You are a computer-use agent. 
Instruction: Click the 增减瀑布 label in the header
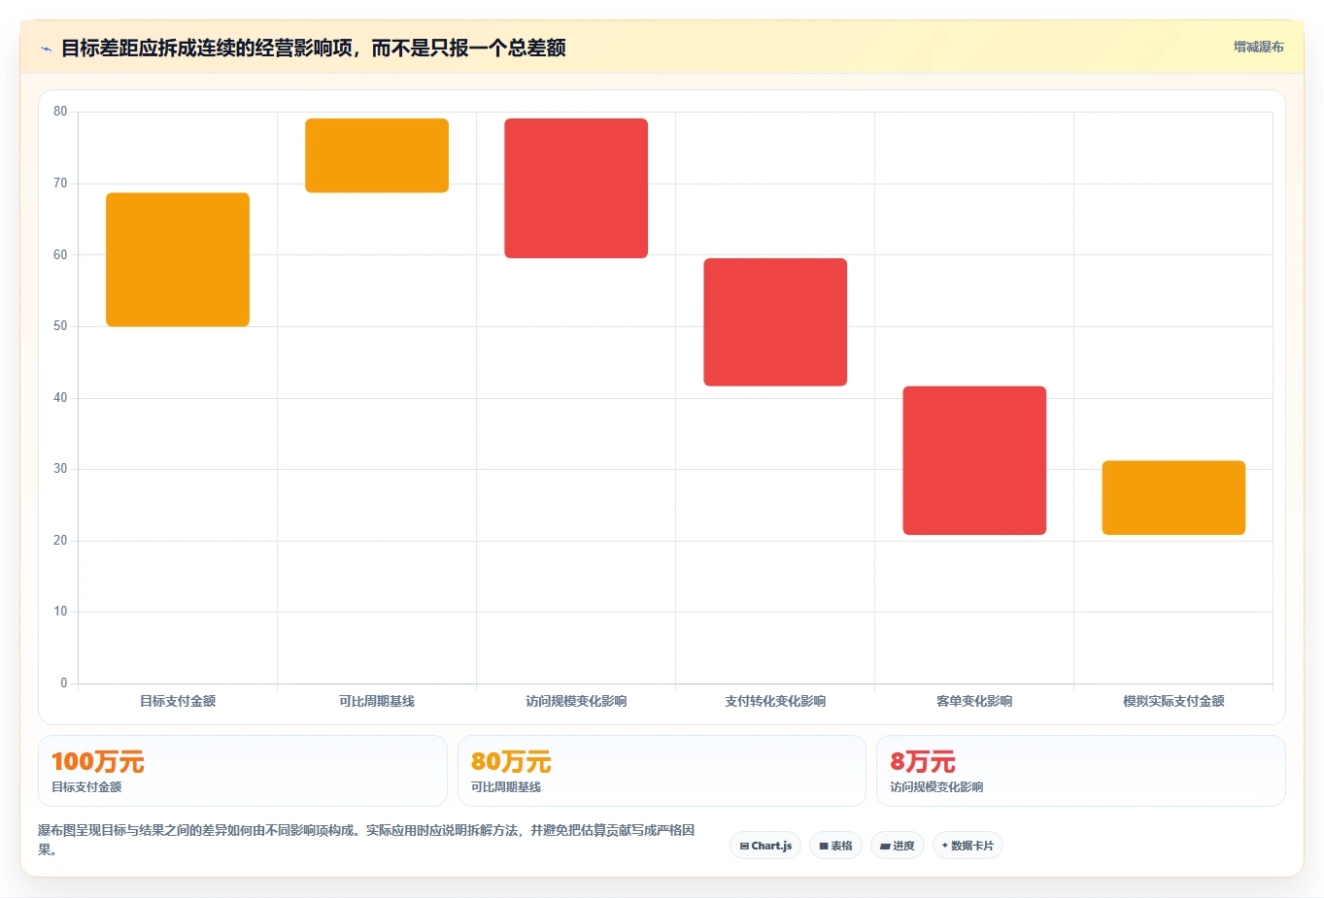click(1258, 47)
